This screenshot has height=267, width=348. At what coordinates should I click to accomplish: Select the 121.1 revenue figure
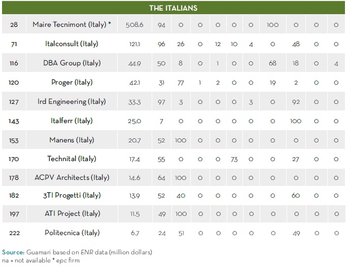click(134, 44)
